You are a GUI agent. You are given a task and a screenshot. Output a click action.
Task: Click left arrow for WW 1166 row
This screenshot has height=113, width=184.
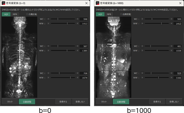[x=142, y=78]
